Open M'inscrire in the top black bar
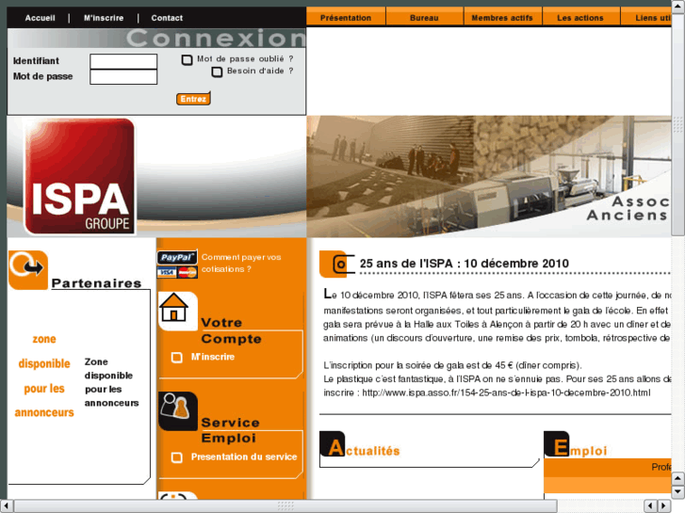 (x=104, y=18)
